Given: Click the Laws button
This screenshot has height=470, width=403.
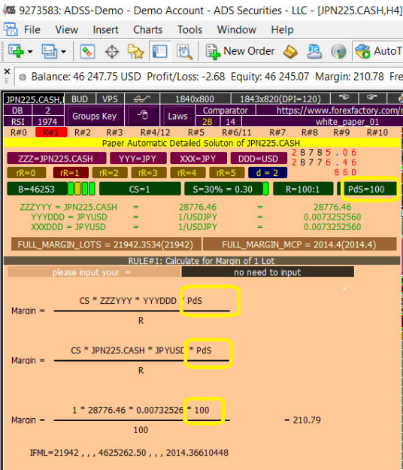Looking at the screenshot, I should pos(177,116).
